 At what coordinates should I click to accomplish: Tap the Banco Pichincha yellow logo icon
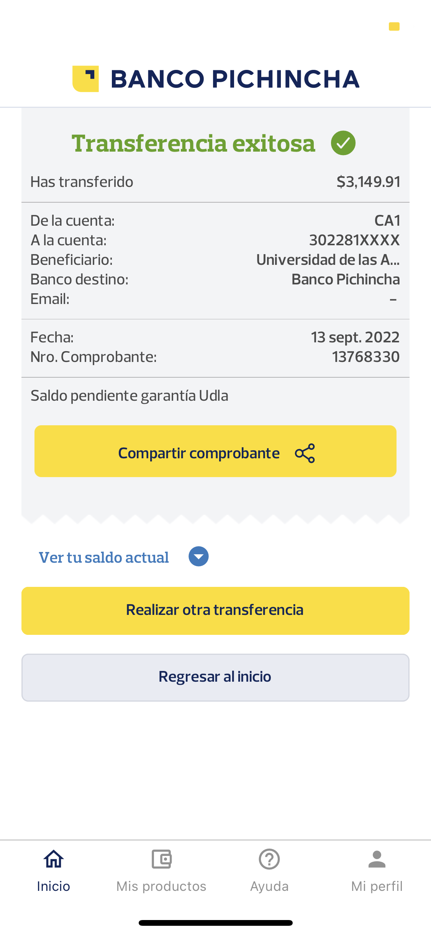86,79
